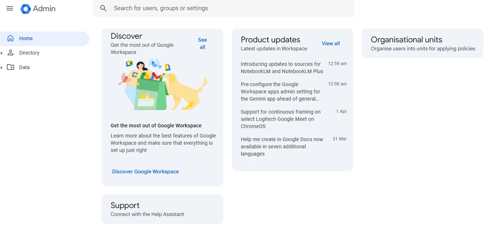
Task: Open the Directory menu item
Action: tap(29, 53)
